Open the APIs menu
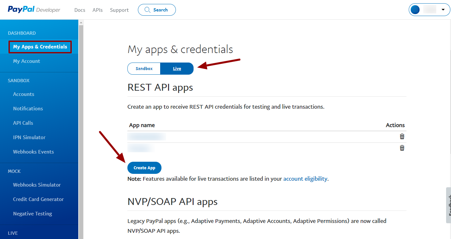This screenshot has width=451, height=239. click(x=98, y=10)
